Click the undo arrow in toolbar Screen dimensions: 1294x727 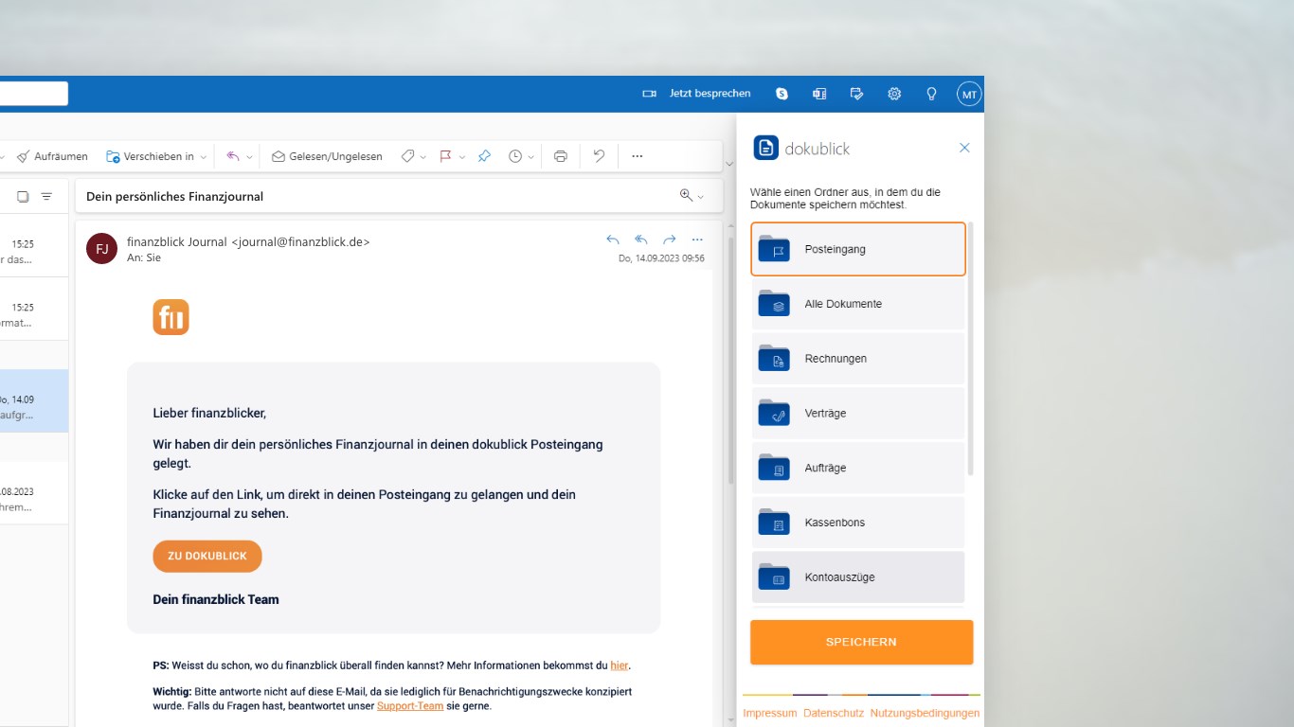coord(599,156)
